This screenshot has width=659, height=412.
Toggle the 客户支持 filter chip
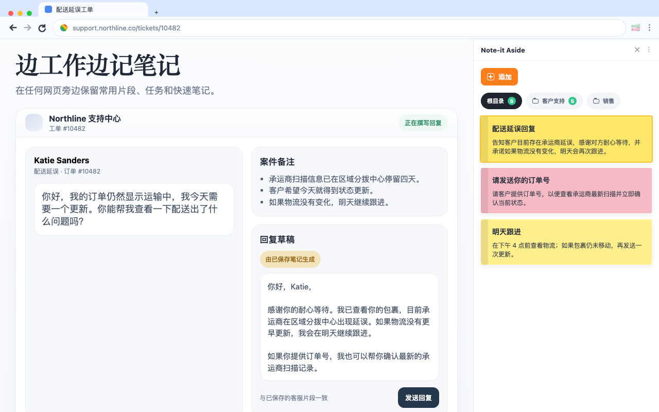coord(554,101)
